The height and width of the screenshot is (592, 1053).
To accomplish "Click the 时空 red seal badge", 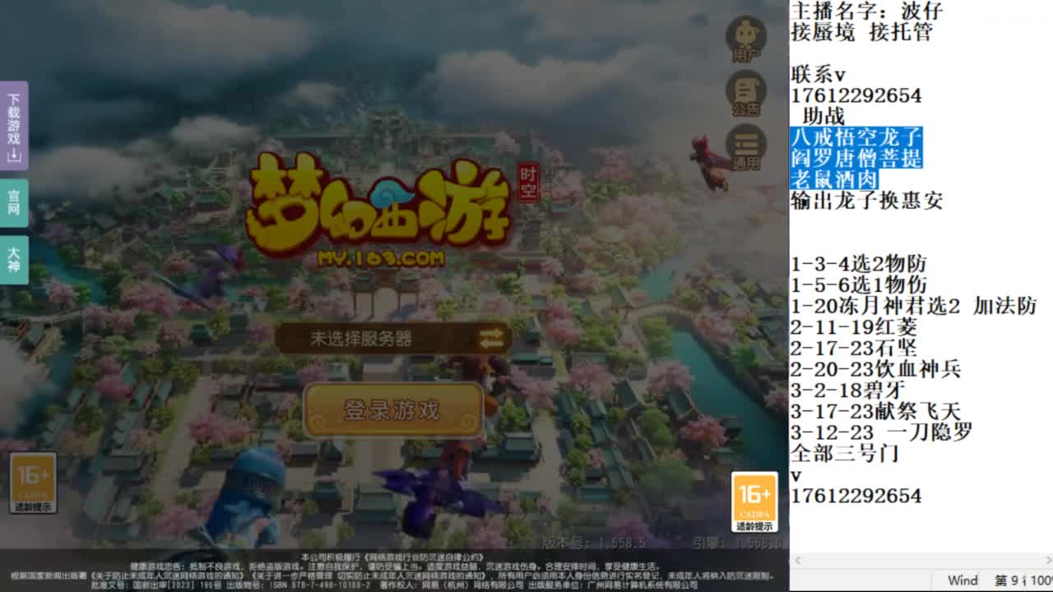I will tap(526, 184).
